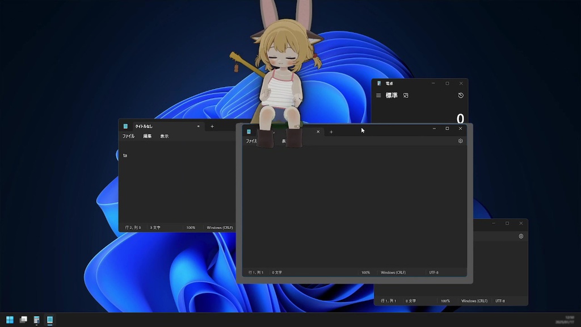The height and width of the screenshot is (327, 581).
Task: Open the Windows Start menu
Action: point(10,320)
